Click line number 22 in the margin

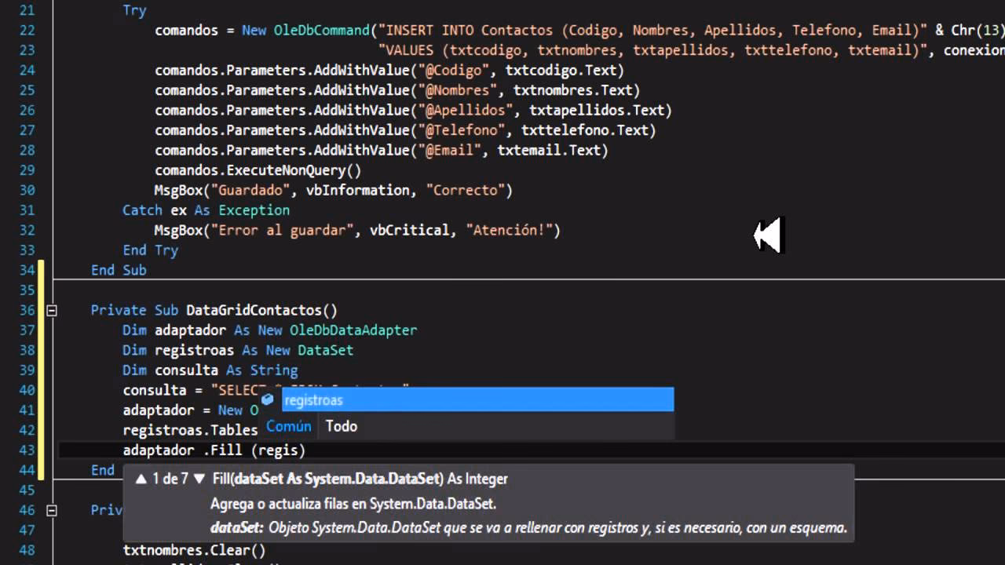point(26,30)
